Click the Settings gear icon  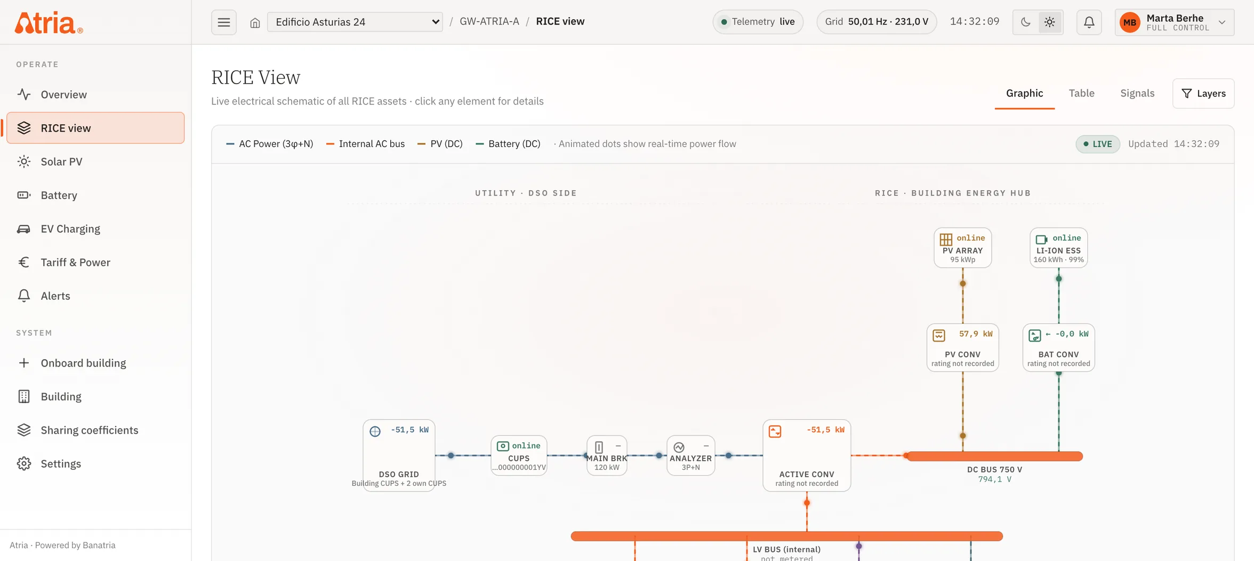point(23,464)
